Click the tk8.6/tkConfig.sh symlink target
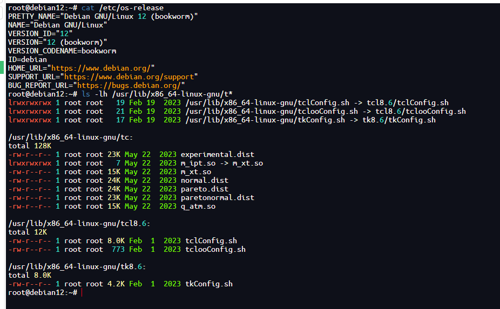This screenshot has height=309, width=500. click(x=399, y=120)
